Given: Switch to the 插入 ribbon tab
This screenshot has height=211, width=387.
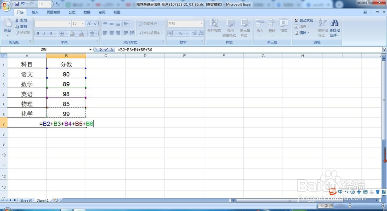Looking at the screenshot, I should 35,12.
